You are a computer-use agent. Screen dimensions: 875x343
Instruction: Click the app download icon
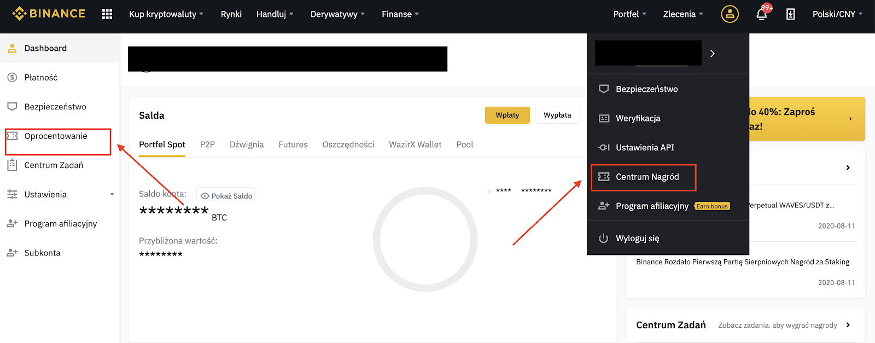click(790, 14)
